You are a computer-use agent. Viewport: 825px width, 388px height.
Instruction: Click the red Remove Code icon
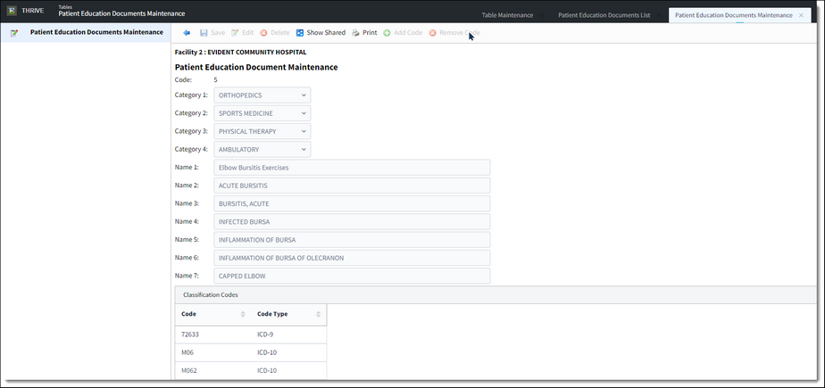[x=432, y=33]
